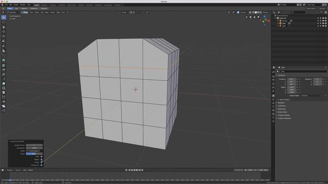Click the timeline play button
Screen dimensions: 328x184
point(137,170)
